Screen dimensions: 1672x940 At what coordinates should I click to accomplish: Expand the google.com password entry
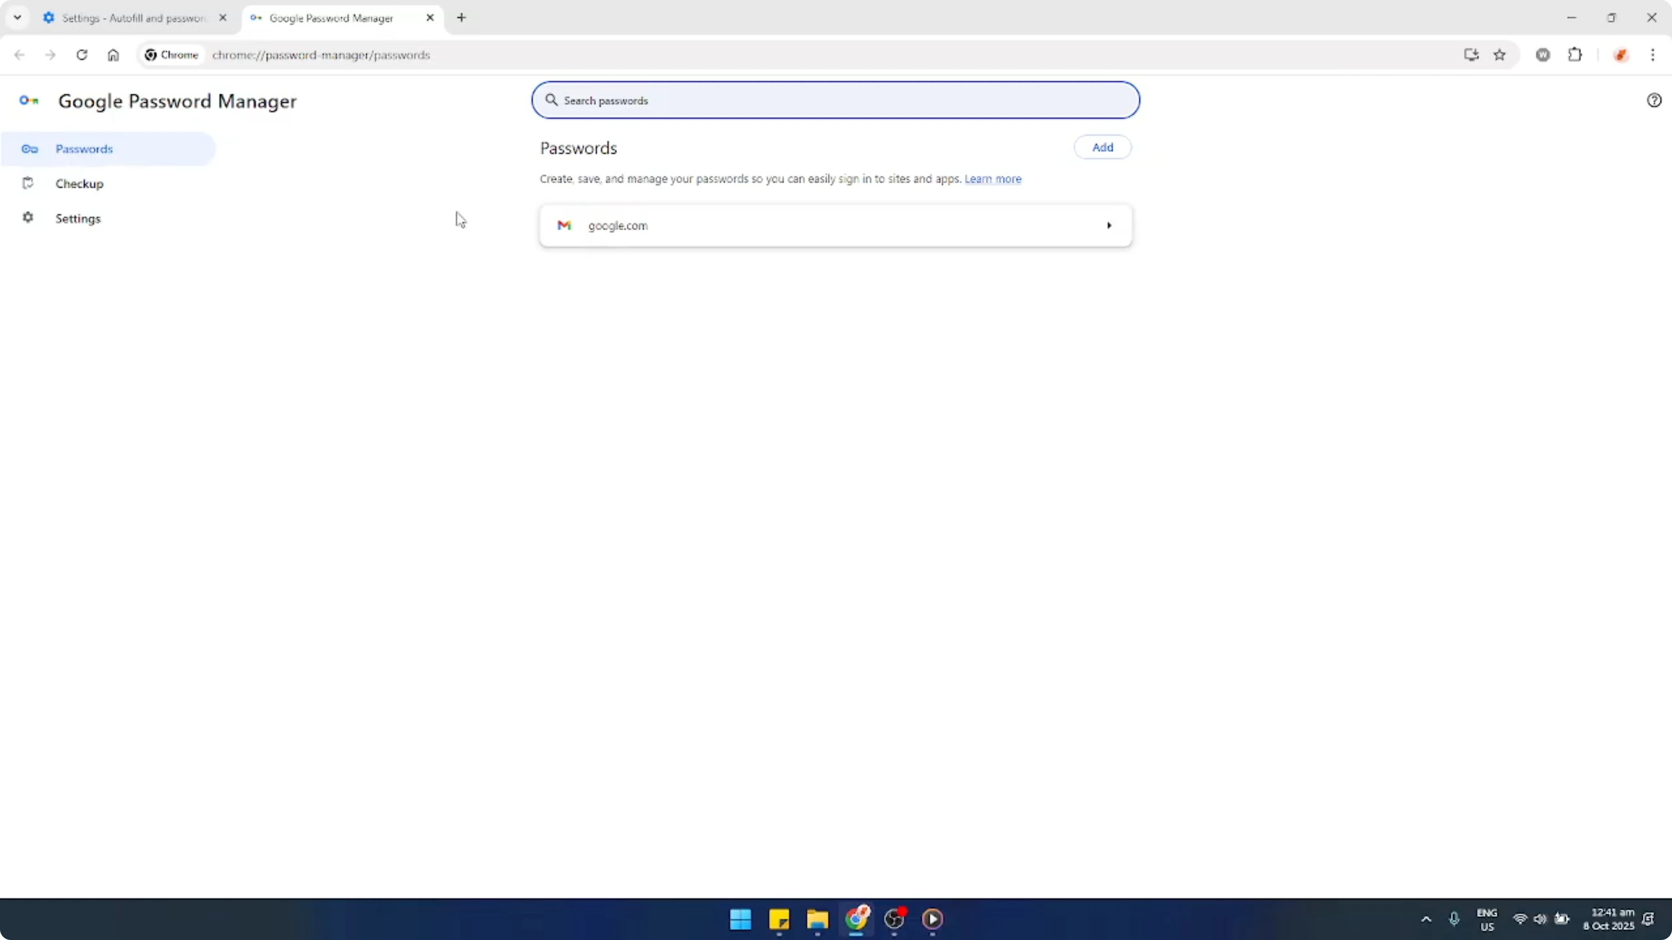1109,225
